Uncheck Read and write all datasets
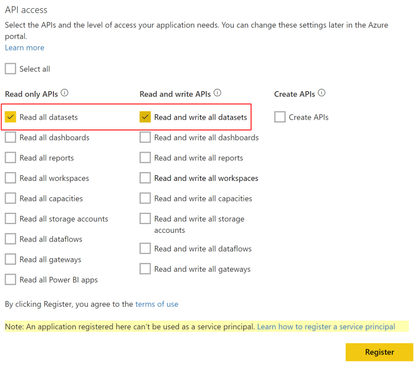The width and height of the screenshot is (415, 368). 145,117
